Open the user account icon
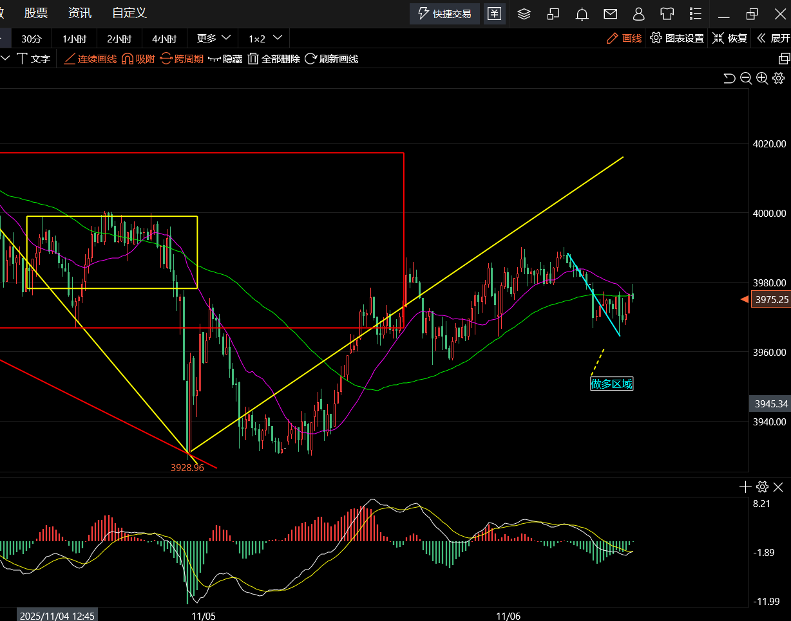This screenshot has height=621, width=791. point(638,14)
